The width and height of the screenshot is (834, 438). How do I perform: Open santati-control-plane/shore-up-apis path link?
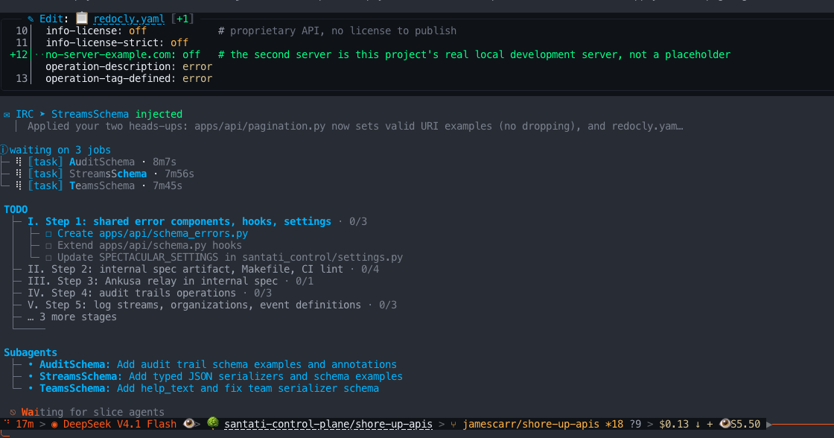point(328,424)
